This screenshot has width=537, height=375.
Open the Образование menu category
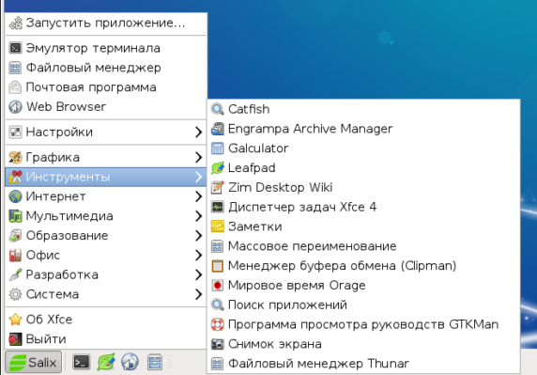click(105, 236)
